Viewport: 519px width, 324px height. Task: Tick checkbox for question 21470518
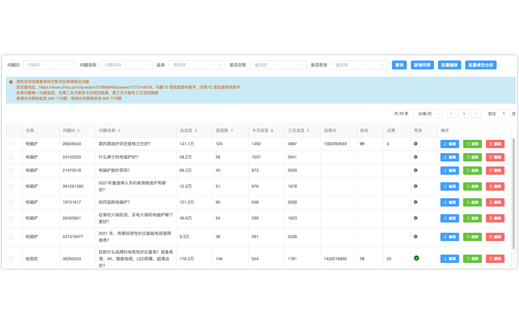tap(11, 171)
